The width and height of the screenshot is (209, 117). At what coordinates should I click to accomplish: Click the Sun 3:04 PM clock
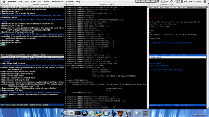click(x=195, y=1)
